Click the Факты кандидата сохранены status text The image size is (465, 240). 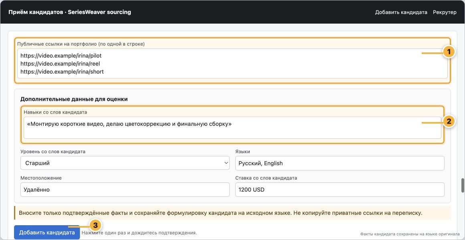pos(410,234)
